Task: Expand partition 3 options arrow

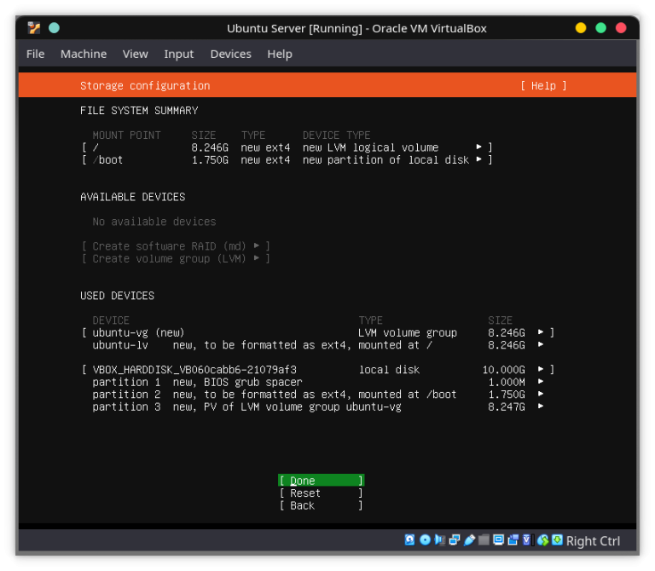Action: [541, 407]
